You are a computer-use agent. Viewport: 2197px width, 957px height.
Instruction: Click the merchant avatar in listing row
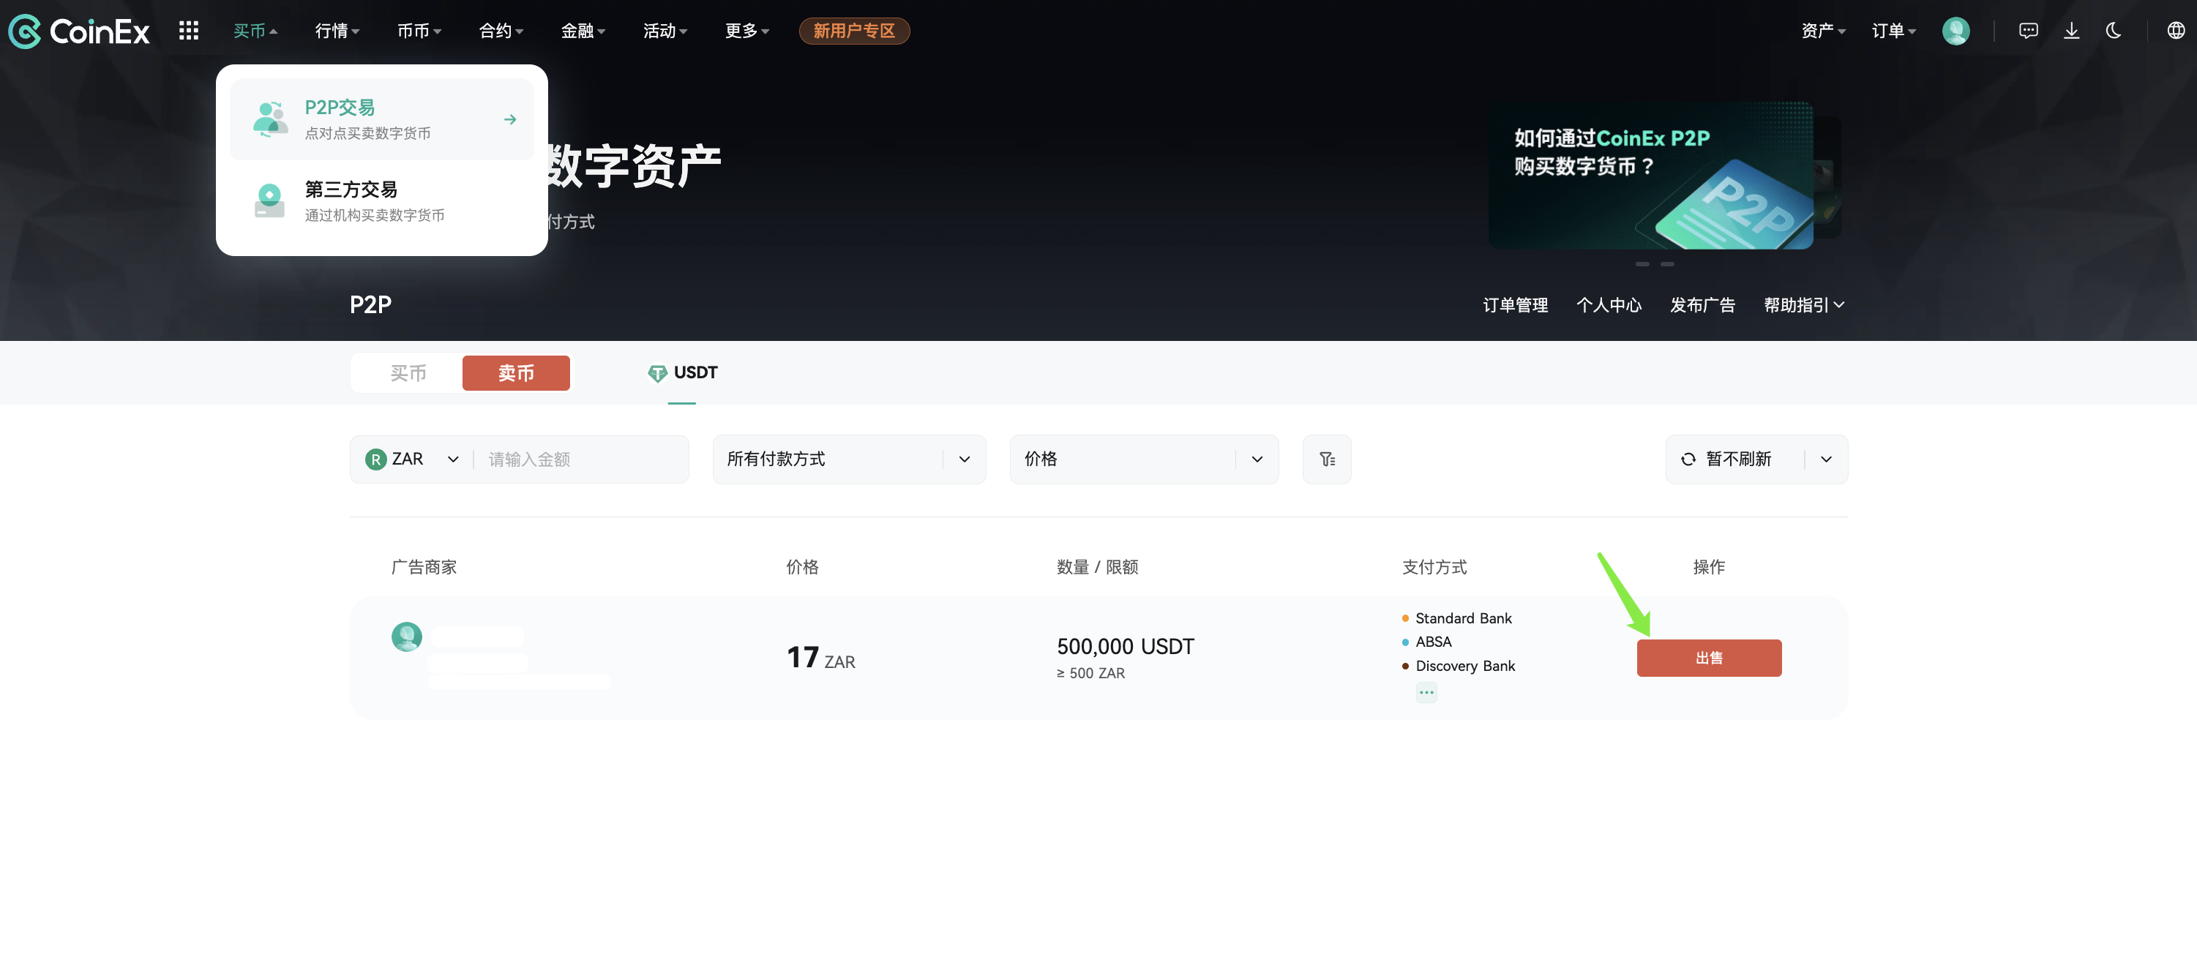tap(406, 637)
